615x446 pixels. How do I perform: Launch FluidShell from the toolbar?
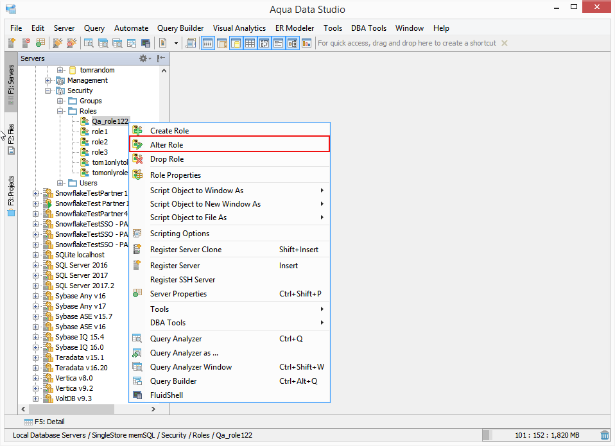[x=146, y=43]
